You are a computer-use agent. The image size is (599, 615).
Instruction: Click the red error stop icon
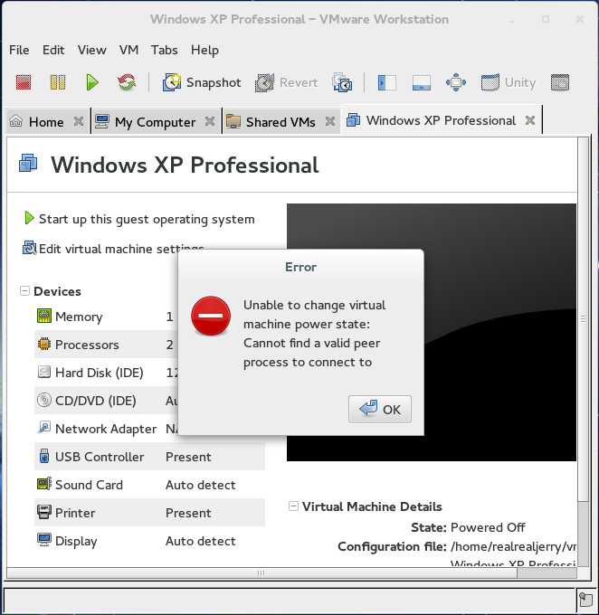211,316
